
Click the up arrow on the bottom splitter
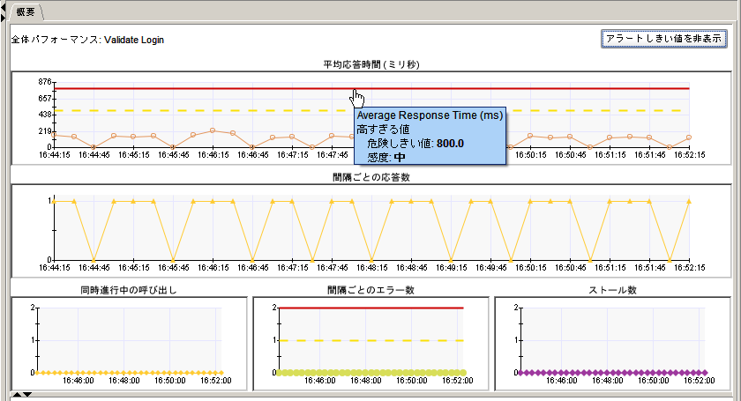17,396
